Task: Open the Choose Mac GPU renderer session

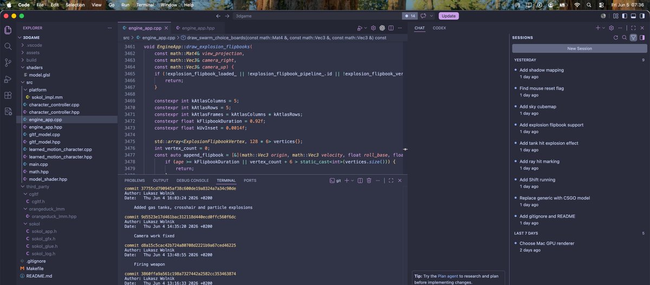Action: [x=578, y=247]
